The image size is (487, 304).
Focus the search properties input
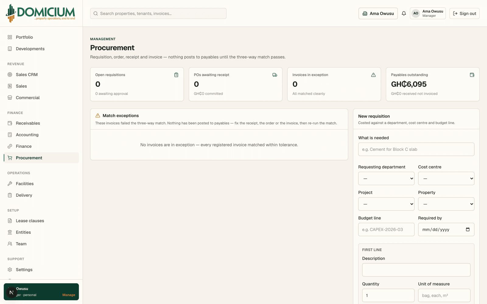[158, 13]
